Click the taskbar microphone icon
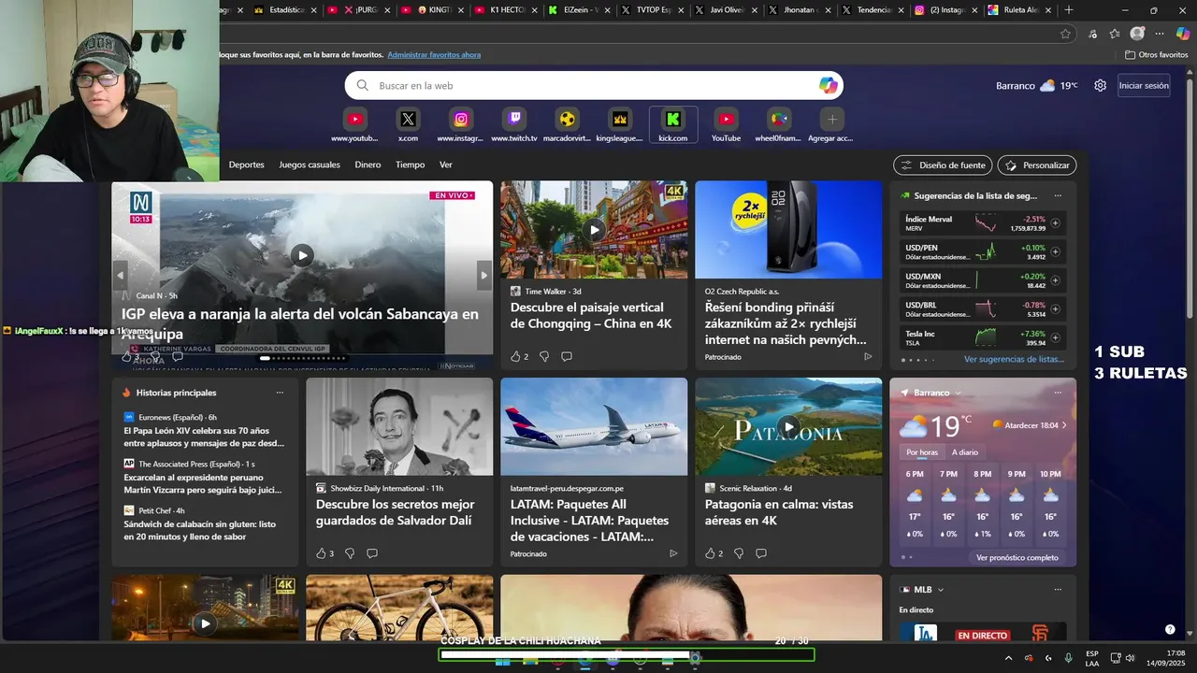 click(1068, 658)
